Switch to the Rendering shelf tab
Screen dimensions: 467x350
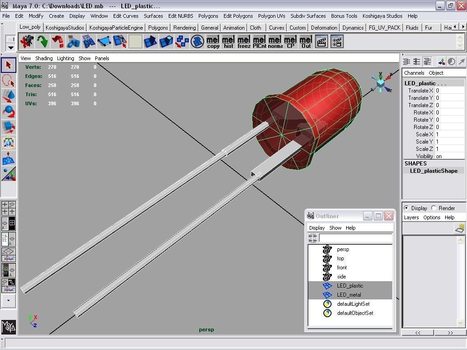click(185, 28)
